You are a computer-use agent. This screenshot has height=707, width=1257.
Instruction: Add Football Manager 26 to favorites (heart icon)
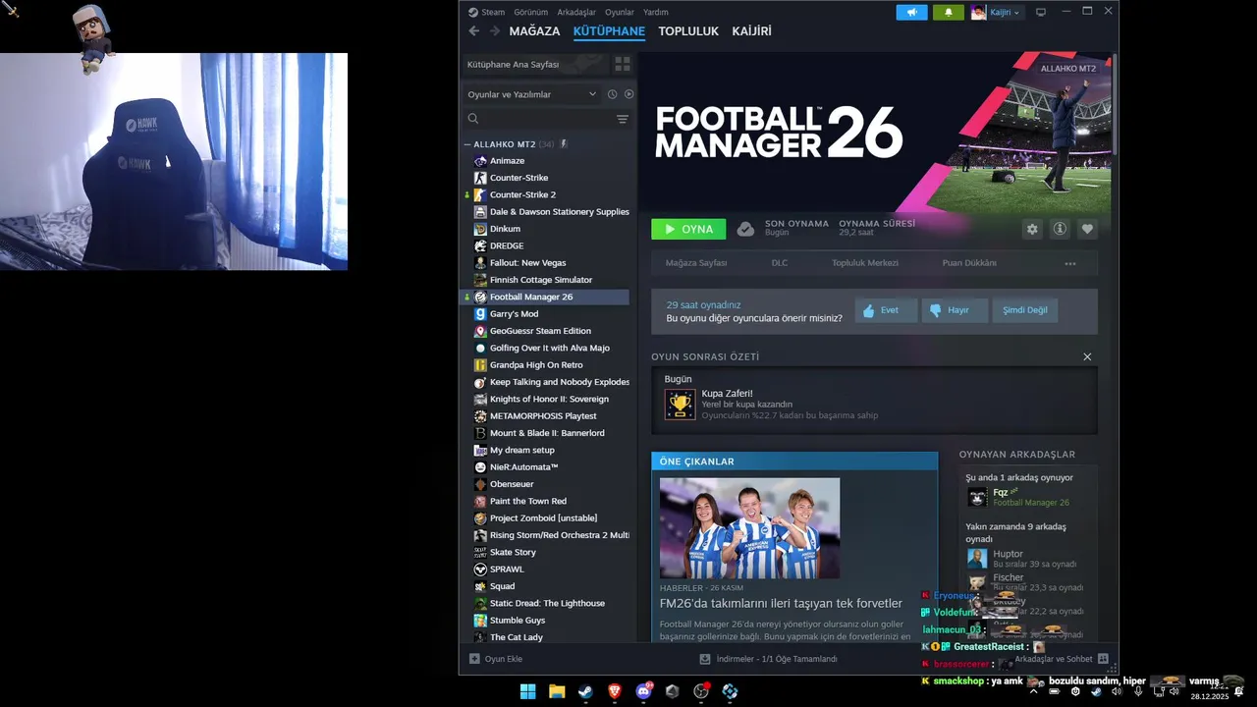(x=1087, y=229)
